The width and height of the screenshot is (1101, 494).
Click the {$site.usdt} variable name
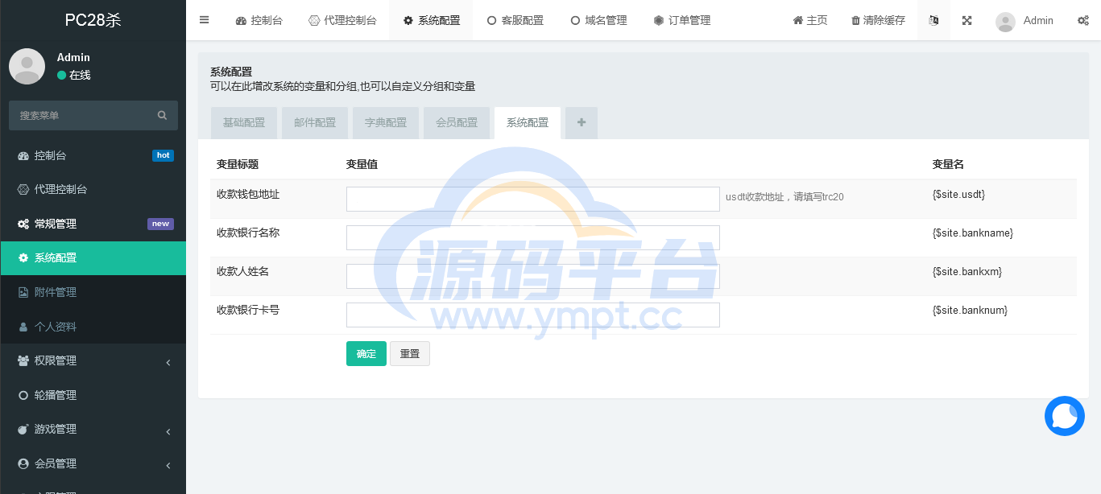pyautogui.click(x=958, y=195)
